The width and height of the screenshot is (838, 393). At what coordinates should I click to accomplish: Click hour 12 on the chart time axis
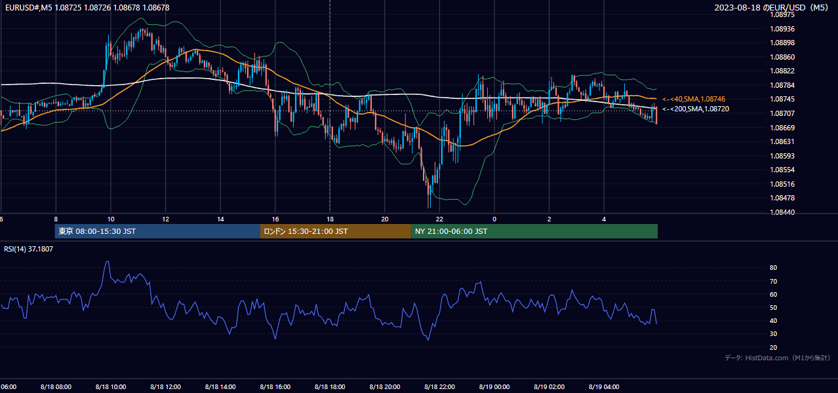point(165,219)
